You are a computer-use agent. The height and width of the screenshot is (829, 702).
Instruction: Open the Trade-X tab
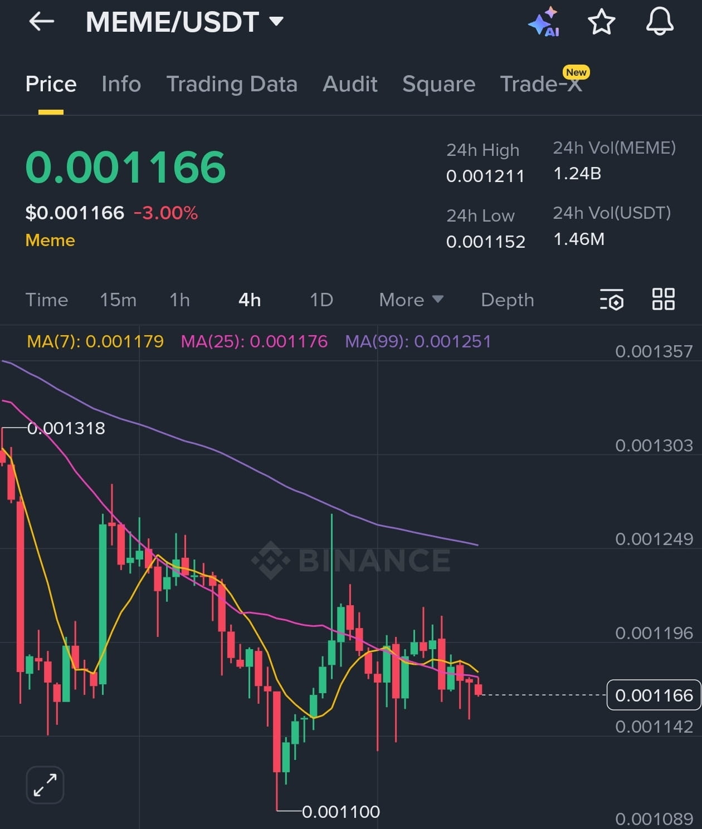(x=540, y=84)
